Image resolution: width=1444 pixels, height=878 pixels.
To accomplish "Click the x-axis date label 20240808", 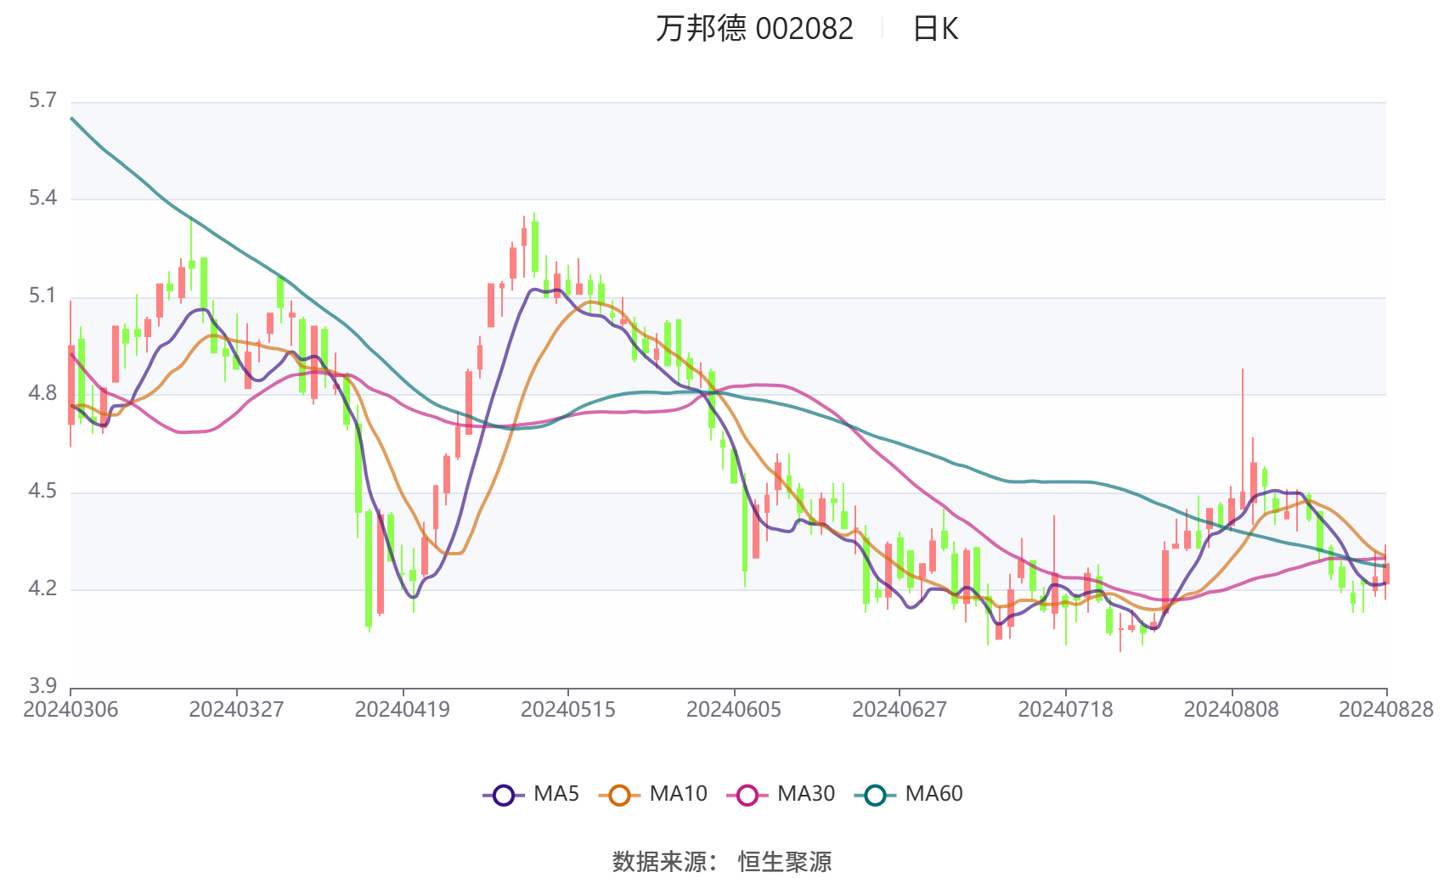I will click(x=1231, y=709).
